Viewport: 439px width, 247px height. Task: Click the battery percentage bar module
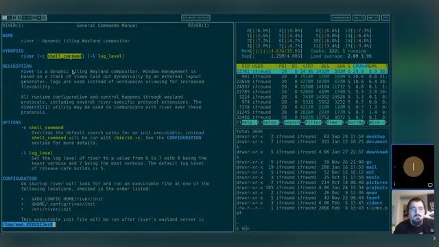(385, 18)
